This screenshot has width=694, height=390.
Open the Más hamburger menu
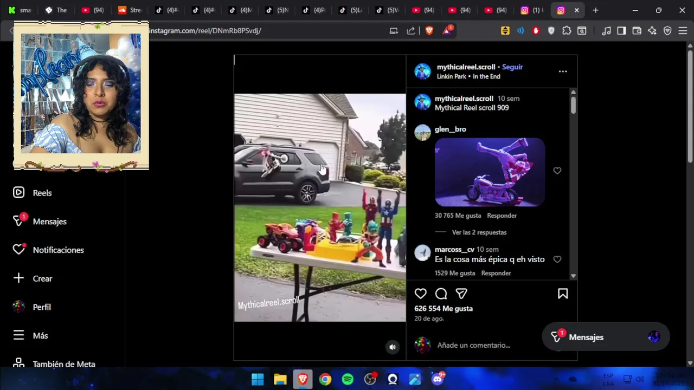30,335
